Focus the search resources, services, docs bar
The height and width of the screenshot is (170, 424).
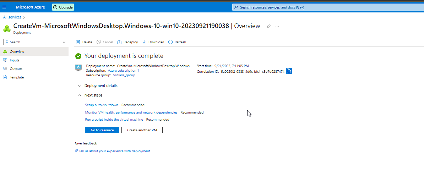tap(328, 7)
